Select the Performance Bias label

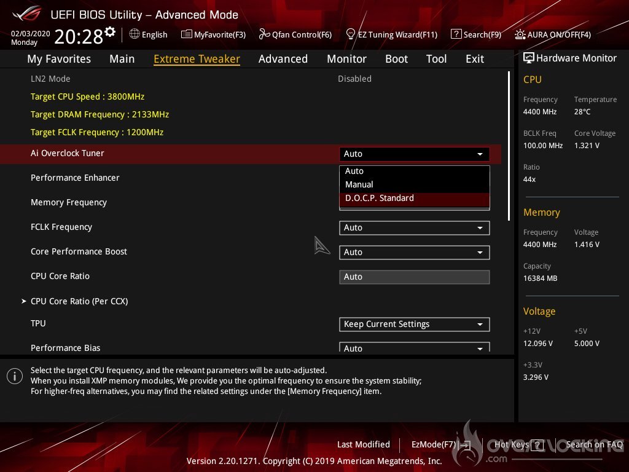click(65, 348)
